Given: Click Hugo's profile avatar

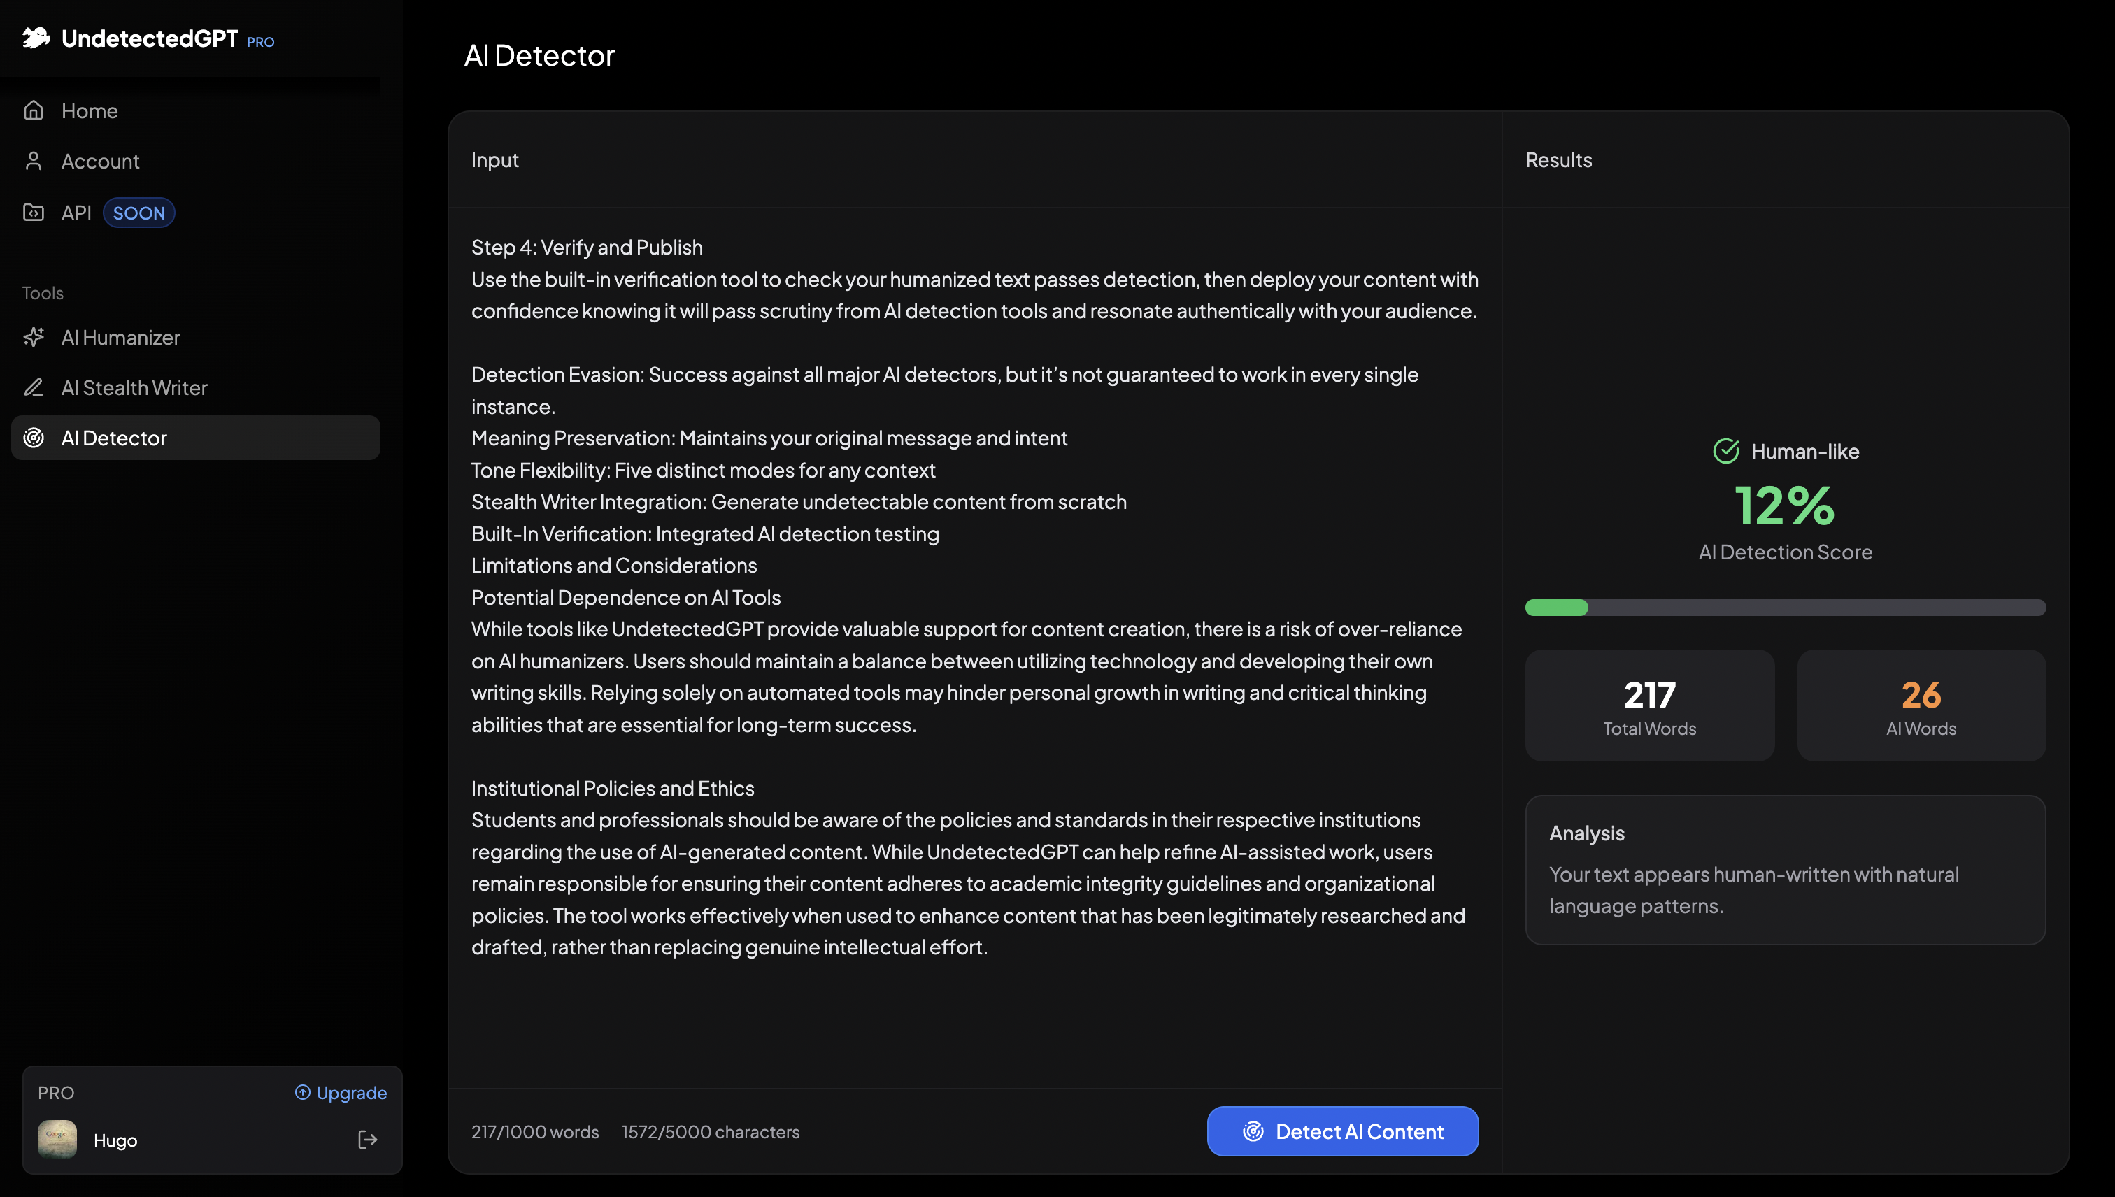Looking at the screenshot, I should (56, 1140).
